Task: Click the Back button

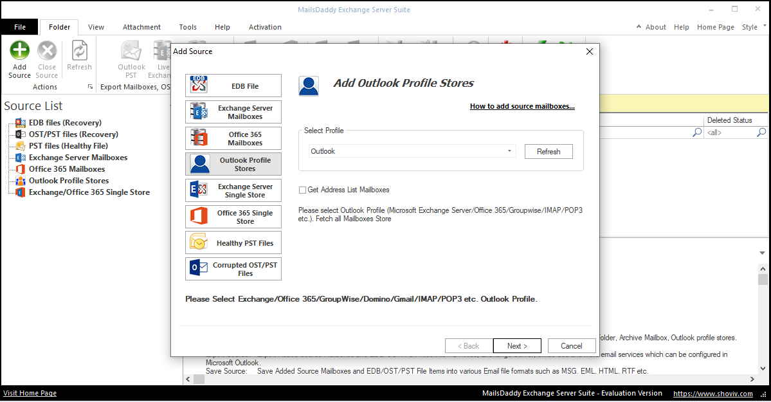Action: pyautogui.click(x=468, y=346)
